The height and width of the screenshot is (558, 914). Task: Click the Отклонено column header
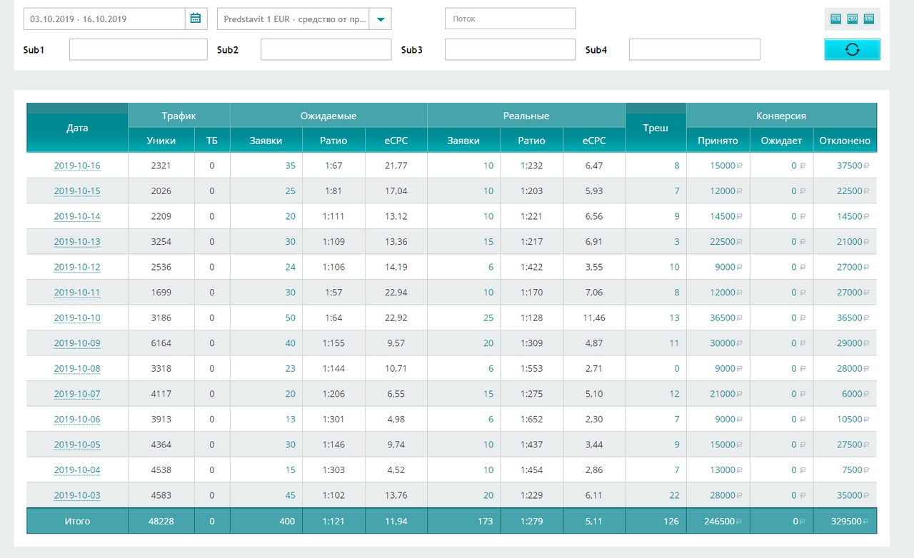(845, 141)
